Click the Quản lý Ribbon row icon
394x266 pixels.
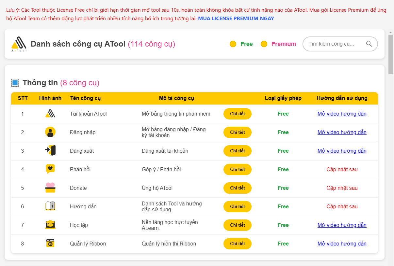click(50, 243)
